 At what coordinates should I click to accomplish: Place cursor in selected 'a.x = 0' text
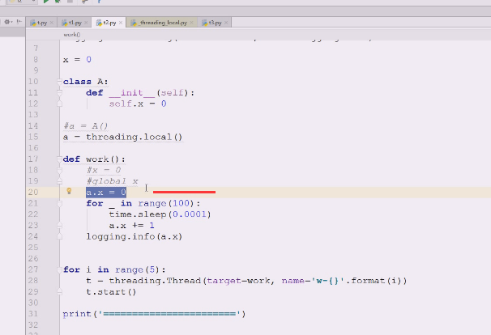coord(106,192)
